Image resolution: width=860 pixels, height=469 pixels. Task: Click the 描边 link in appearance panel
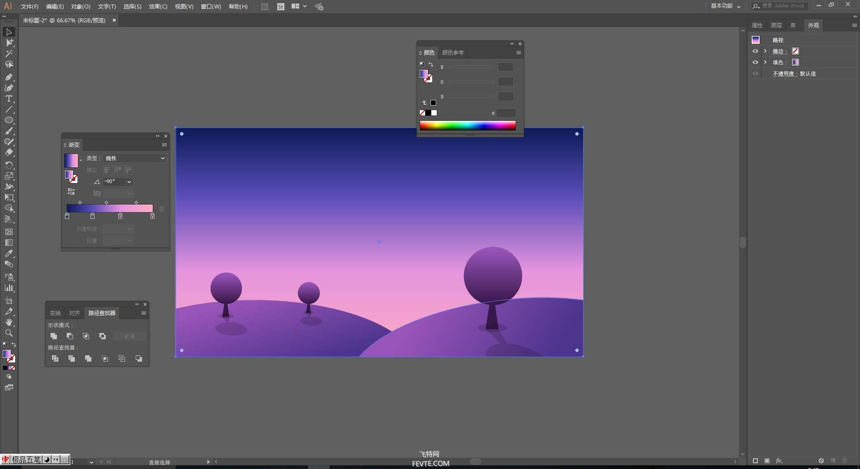coord(778,51)
